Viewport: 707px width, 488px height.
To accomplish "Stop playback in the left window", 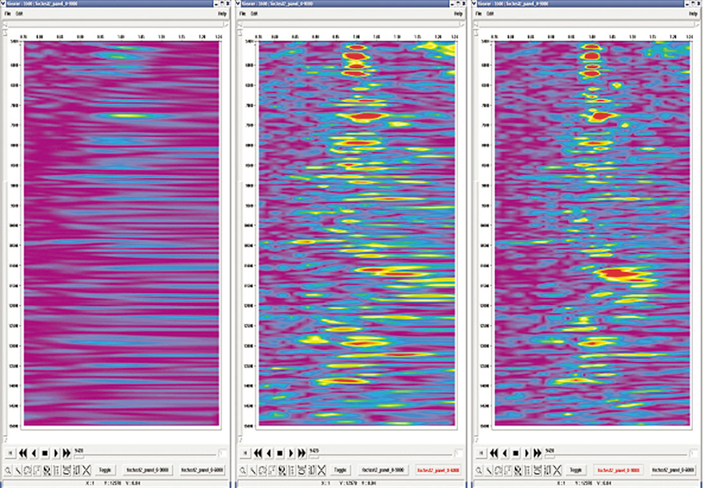I will click(x=44, y=453).
